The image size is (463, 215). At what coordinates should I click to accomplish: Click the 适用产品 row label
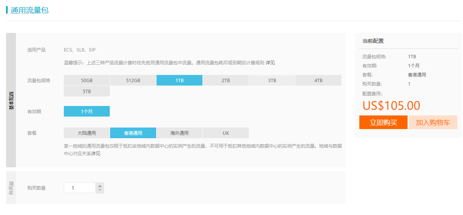point(36,50)
